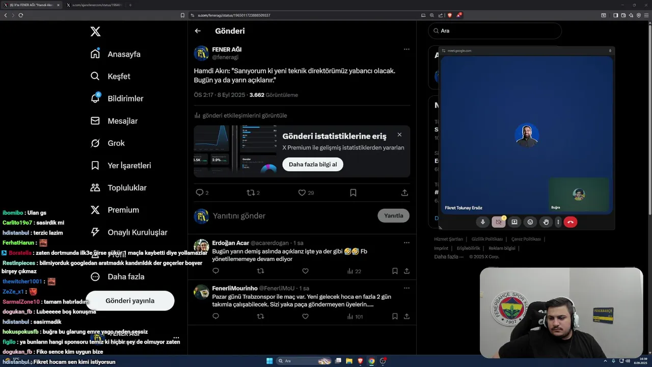Toggle microphone in Google Meet window

pyautogui.click(x=483, y=222)
